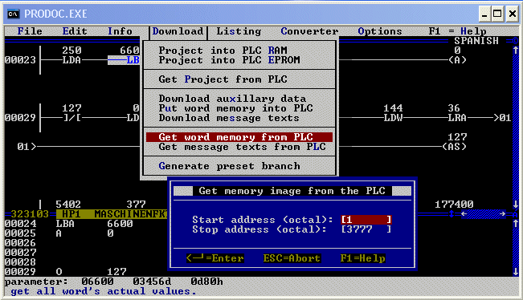Click the LRA element 36
The height and width of the screenshot is (300, 523).
pos(457,118)
